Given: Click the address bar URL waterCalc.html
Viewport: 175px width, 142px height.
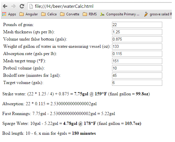Looking at the screenshot, I should (x=64, y=6).
